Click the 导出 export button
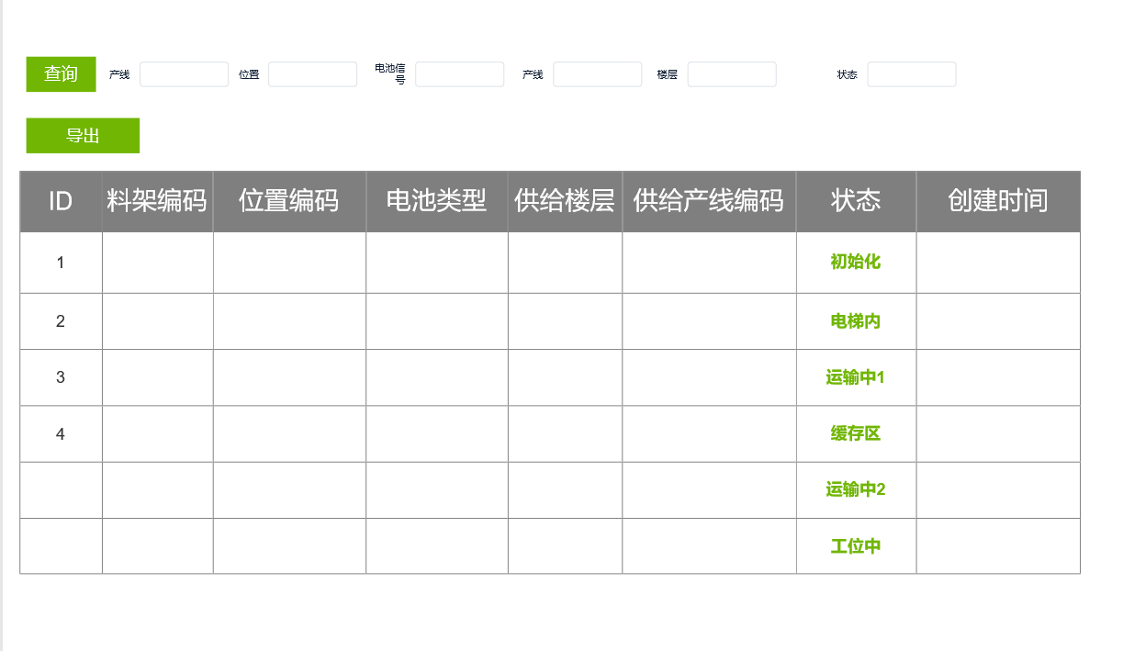This screenshot has height=651, width=1123. (83, 136)
